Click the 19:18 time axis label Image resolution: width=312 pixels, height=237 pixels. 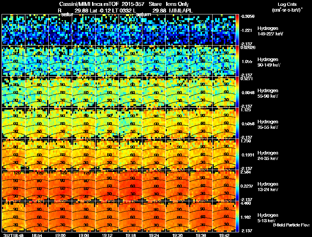[x=131, y=235]
